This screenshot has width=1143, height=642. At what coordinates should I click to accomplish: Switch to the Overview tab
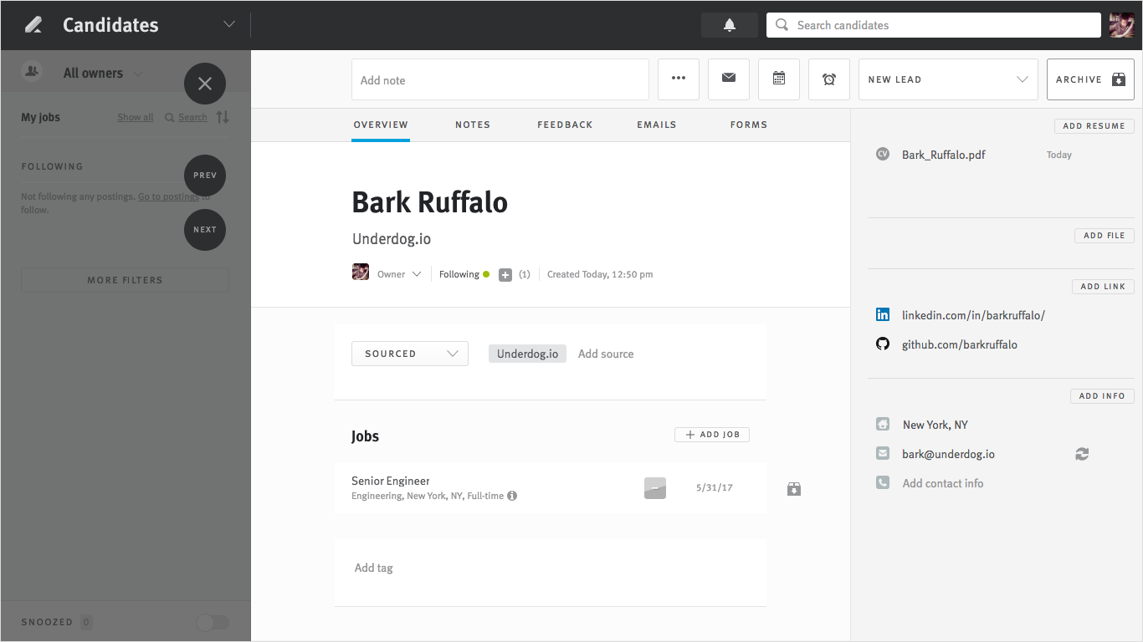[381, 125]
